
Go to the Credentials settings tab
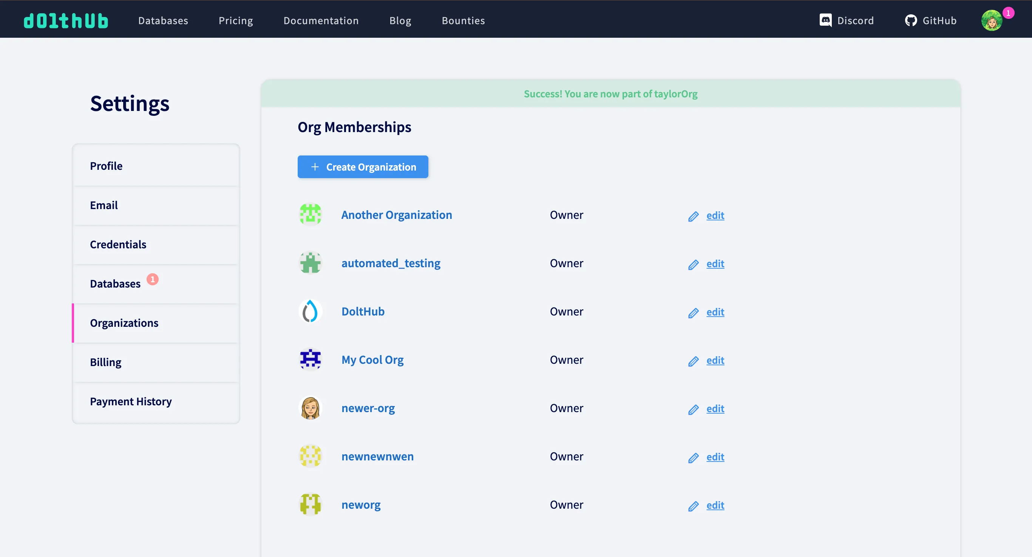click(118, 245)
